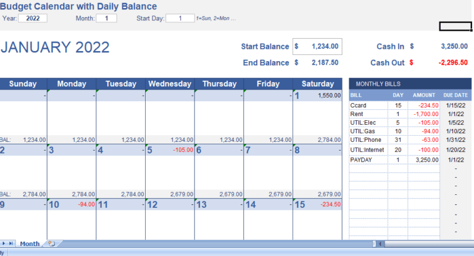Viewport: 474px width, 256px height.
Task: Select the UTIL:Elec bill cell
Action: click(x=368, y=122)
